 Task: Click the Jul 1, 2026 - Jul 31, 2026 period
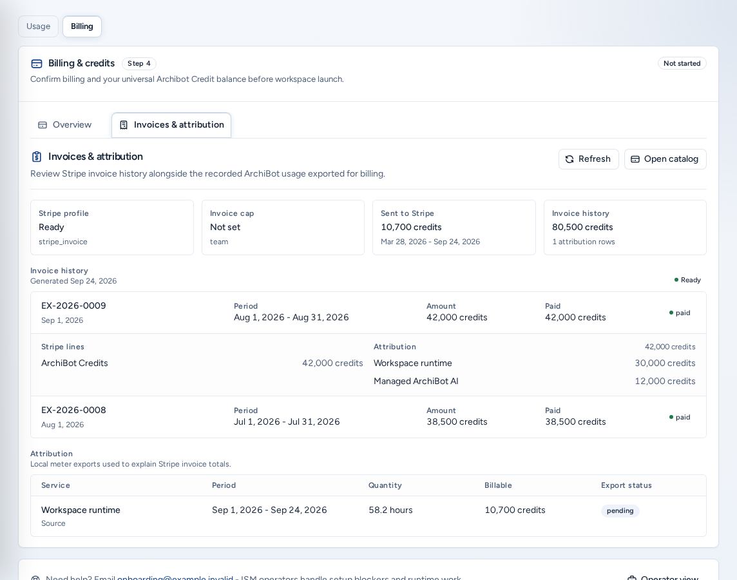[x=287, y=421]
